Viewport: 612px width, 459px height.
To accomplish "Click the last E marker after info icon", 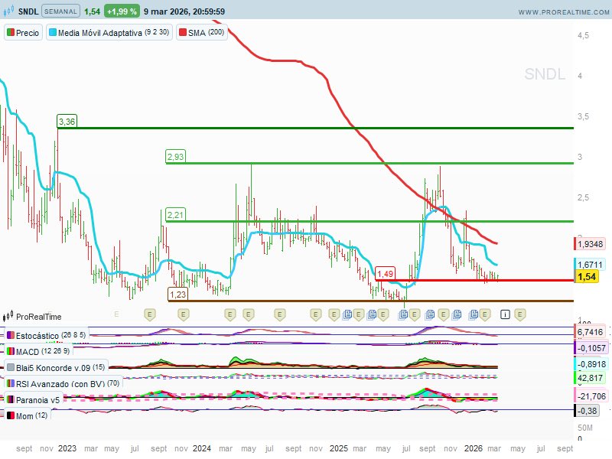I will [519, 314].
